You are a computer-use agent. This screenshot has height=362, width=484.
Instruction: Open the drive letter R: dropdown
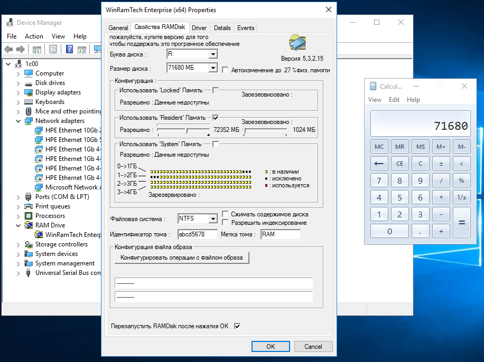click(213, 54)
